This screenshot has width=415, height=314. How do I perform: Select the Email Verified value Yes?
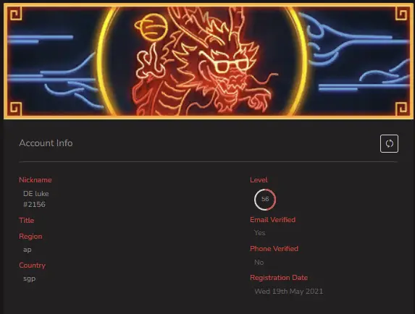(259, 232)
